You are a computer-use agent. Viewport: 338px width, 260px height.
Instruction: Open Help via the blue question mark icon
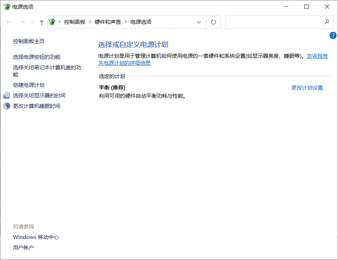pyautogui.click(x=332, y=35)
